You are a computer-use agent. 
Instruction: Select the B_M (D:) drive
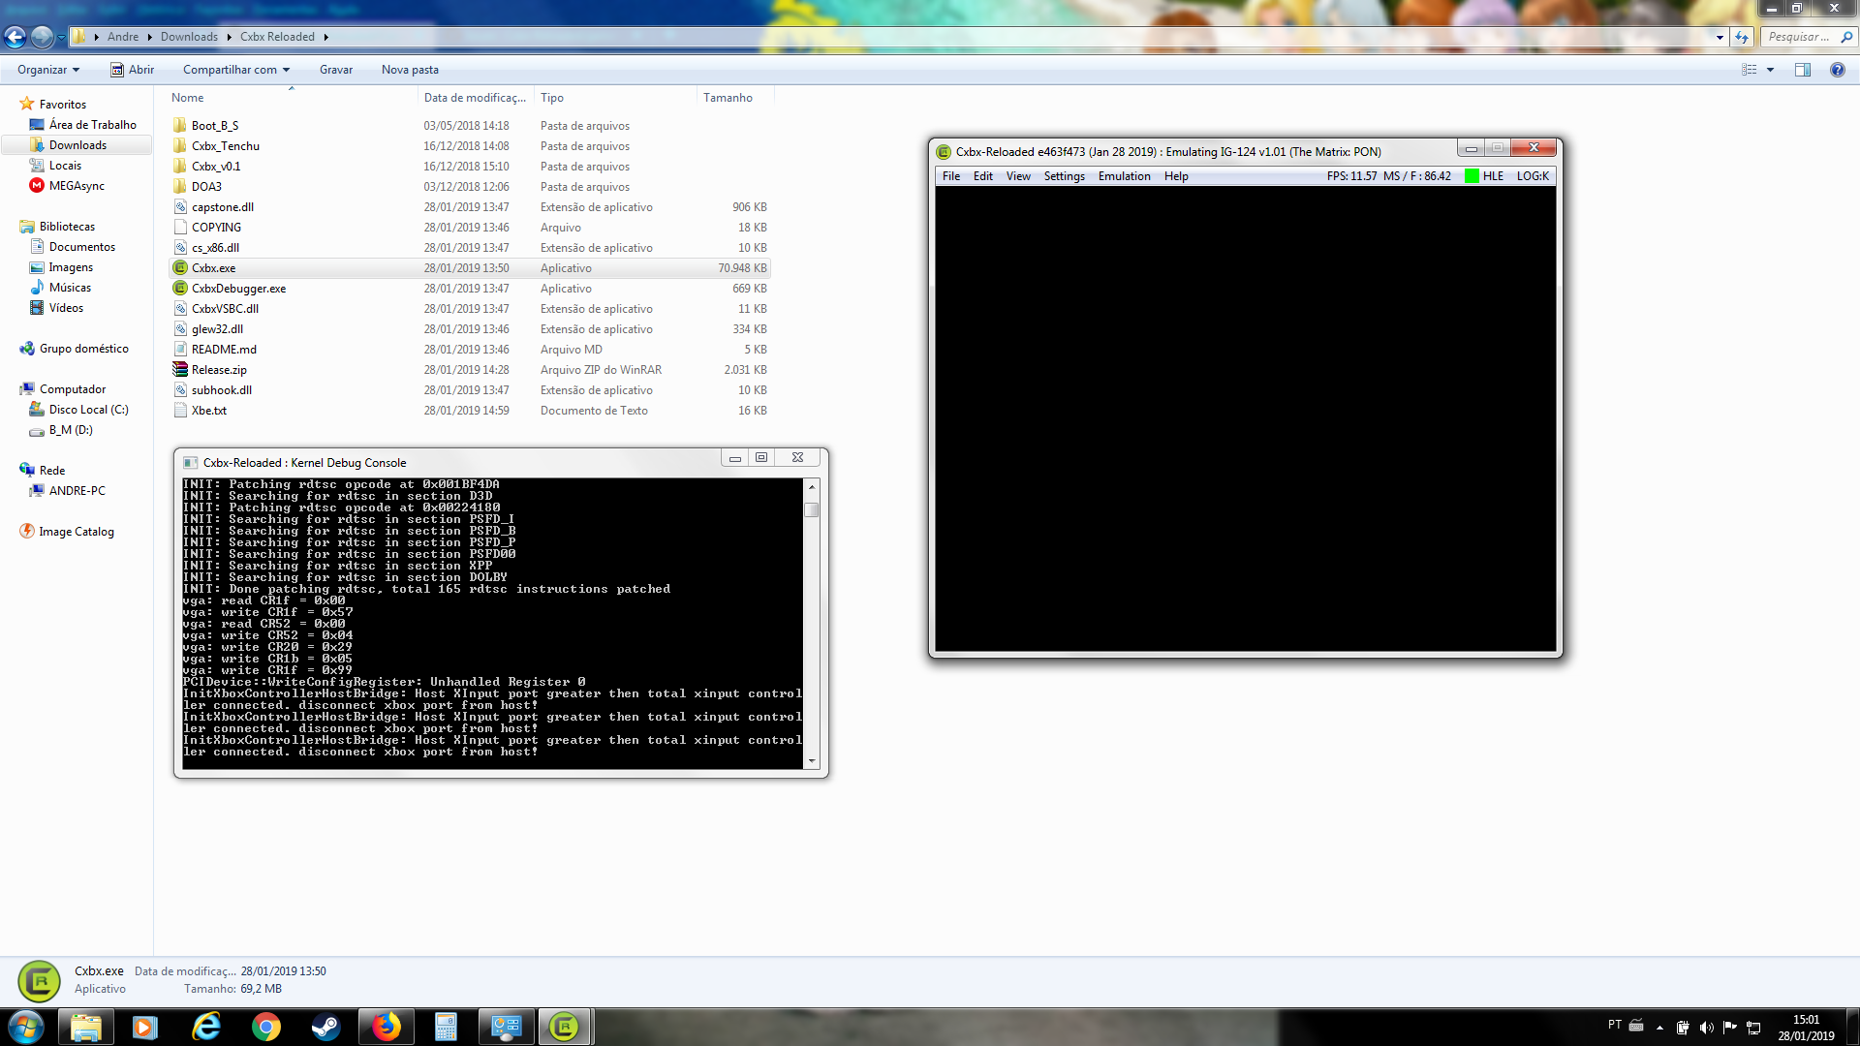point(61,430)
